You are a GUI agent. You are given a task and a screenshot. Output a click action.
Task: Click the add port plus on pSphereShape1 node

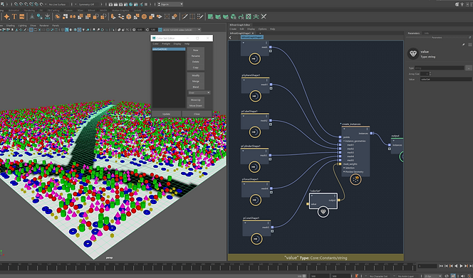[x=271, y=88]
